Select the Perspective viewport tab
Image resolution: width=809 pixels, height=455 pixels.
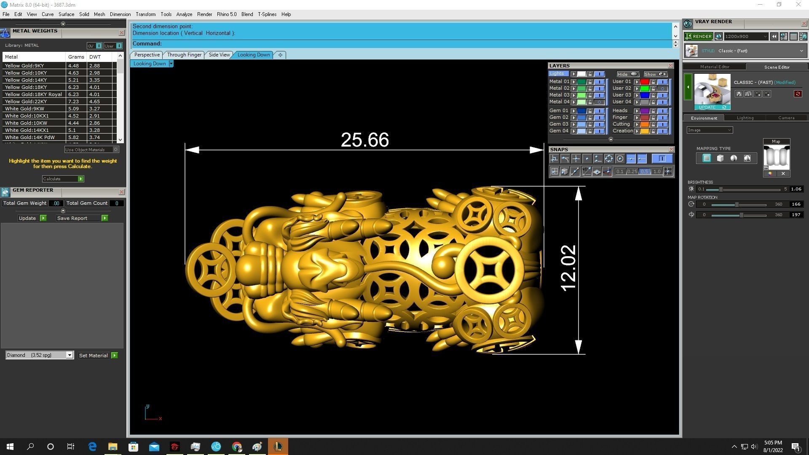coord(147,55)
